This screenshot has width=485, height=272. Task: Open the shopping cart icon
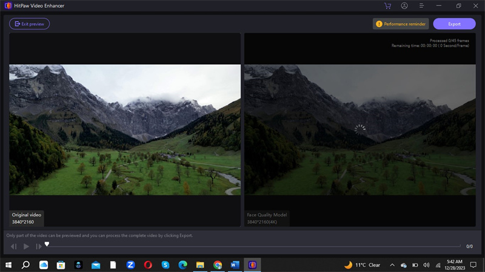pos(387,6)
